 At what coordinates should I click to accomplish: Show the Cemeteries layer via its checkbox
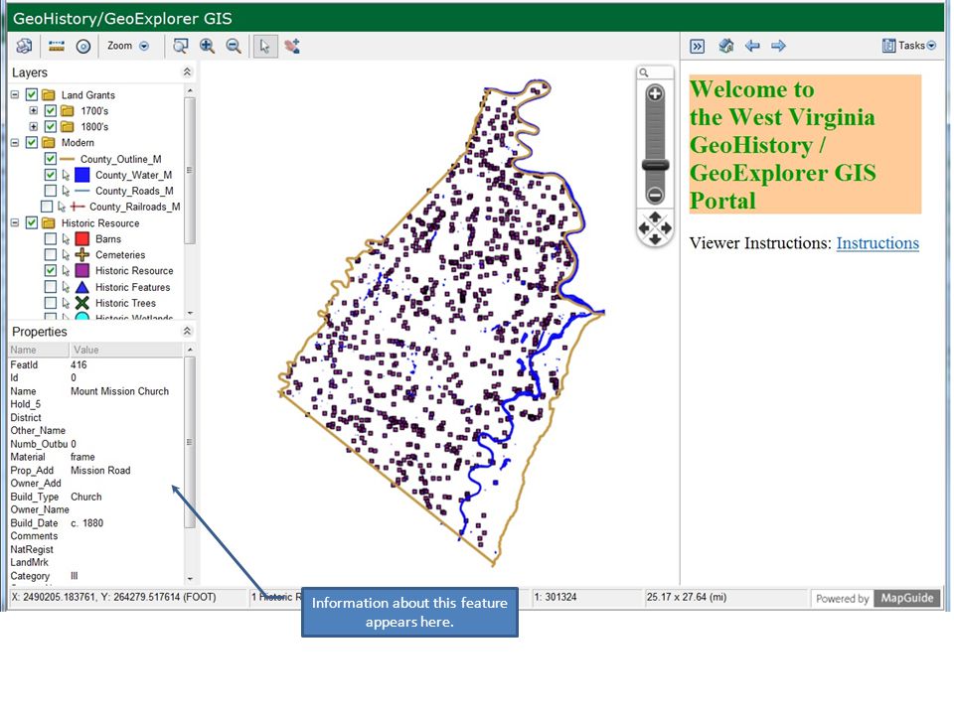(x=51, y=255)
